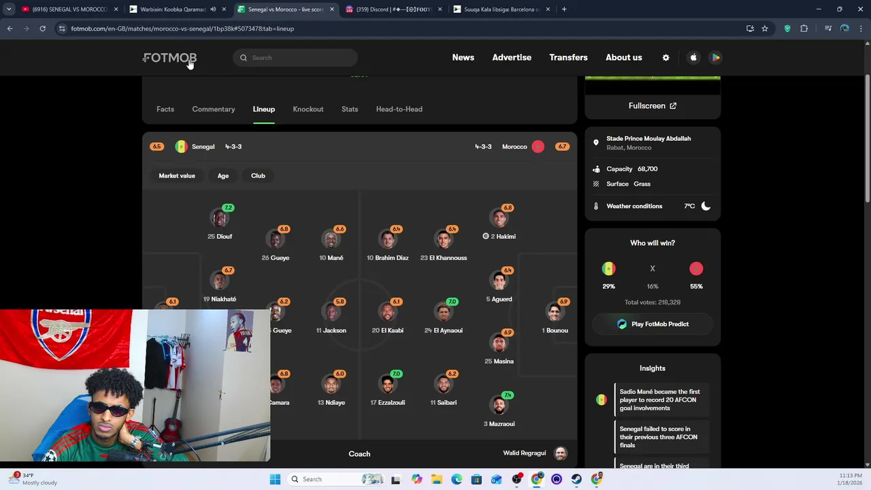Image resolution: width=871 pixels, height=490 pixels.
Task: Open a new browser tab
Action: [x=563, y=10]
